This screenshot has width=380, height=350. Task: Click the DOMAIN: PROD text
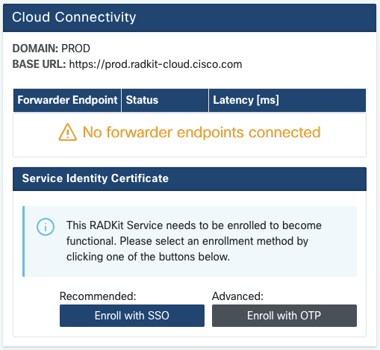click(52, 49)
